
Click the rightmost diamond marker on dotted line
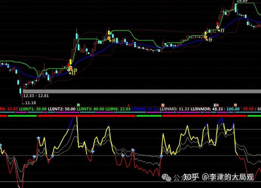161,156
